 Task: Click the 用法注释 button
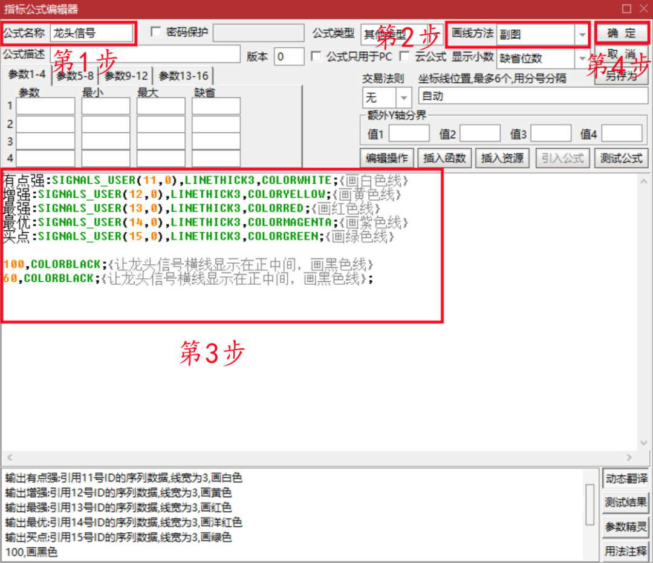pyautogui.click(x=626, y=552)
